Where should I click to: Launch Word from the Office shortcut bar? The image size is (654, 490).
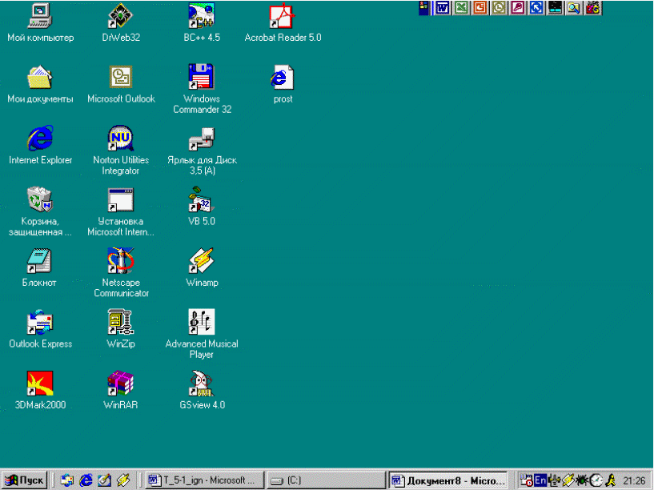pyautogui.click(x=442, y=7)
